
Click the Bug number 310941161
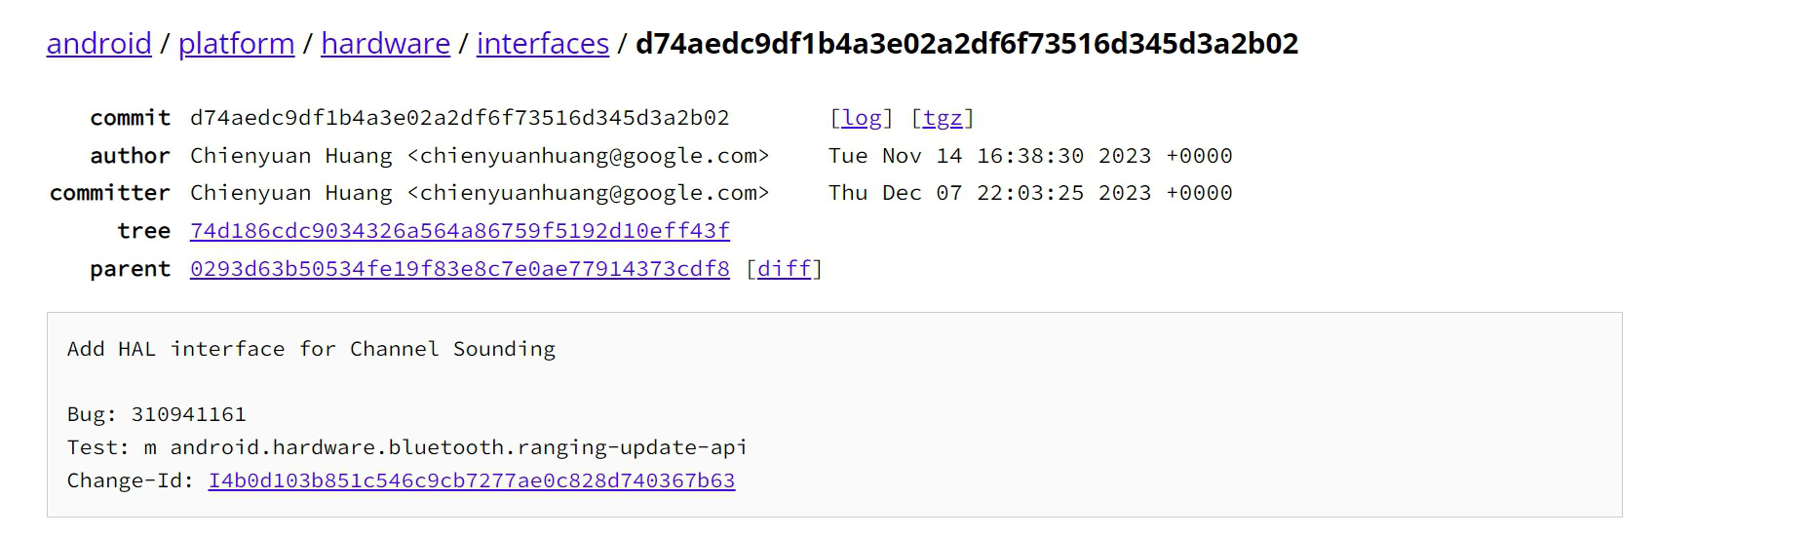[188, 414]
